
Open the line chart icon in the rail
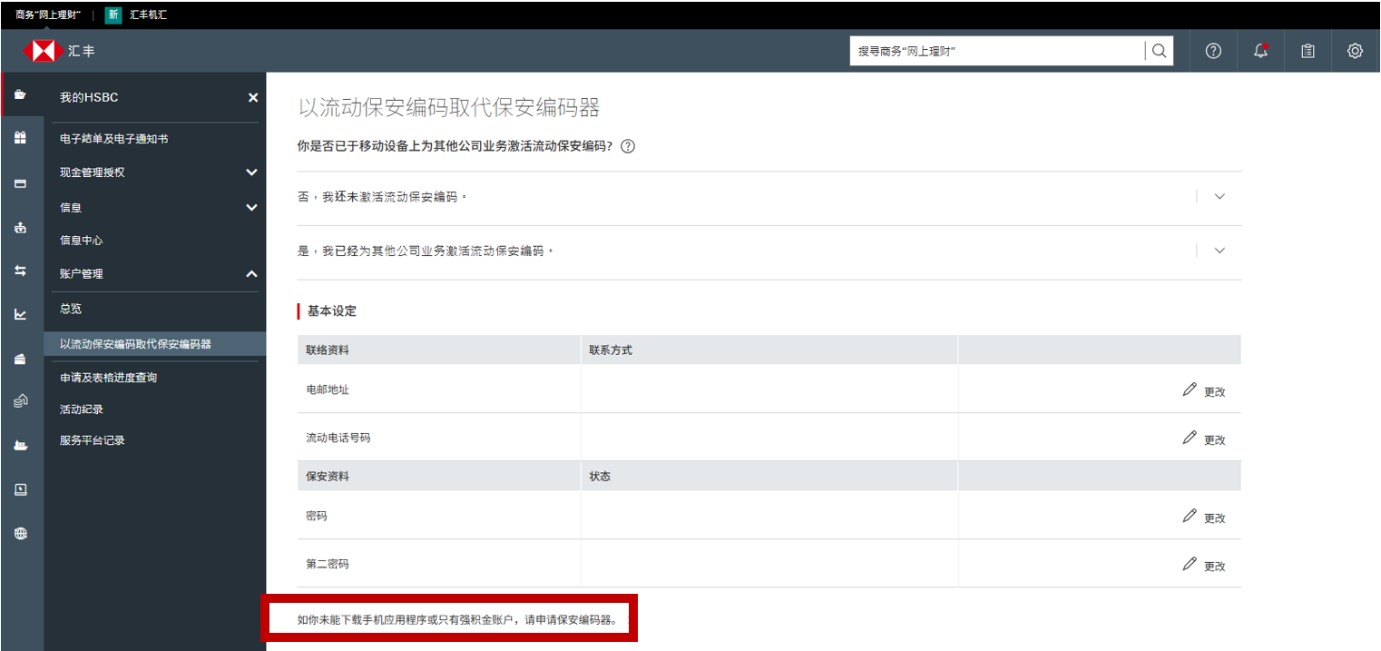click(x=20, y=315)
